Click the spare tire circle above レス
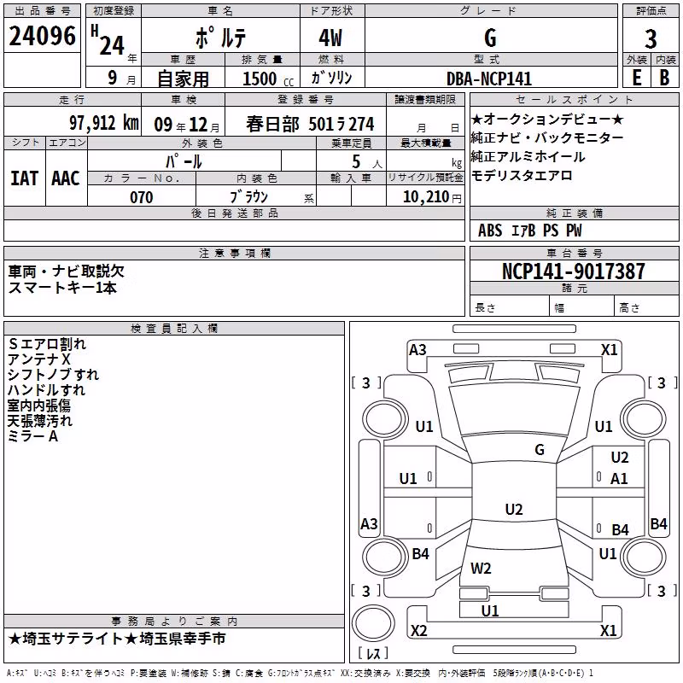683x683 pixels. [x=373, y=623]
